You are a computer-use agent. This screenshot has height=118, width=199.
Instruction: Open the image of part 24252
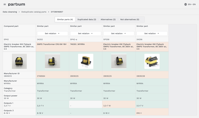[x=52, y=61]
